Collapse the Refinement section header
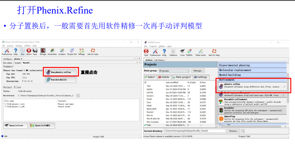 coord(252,80)
